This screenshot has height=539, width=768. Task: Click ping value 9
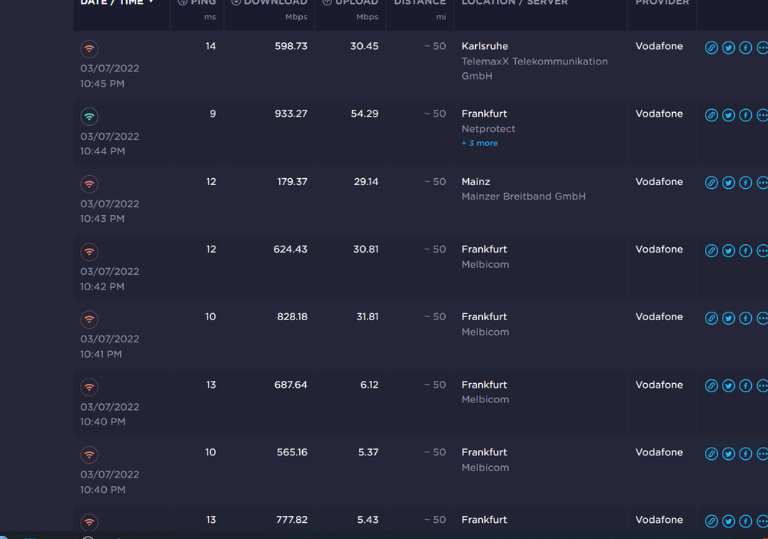(213, 114)
